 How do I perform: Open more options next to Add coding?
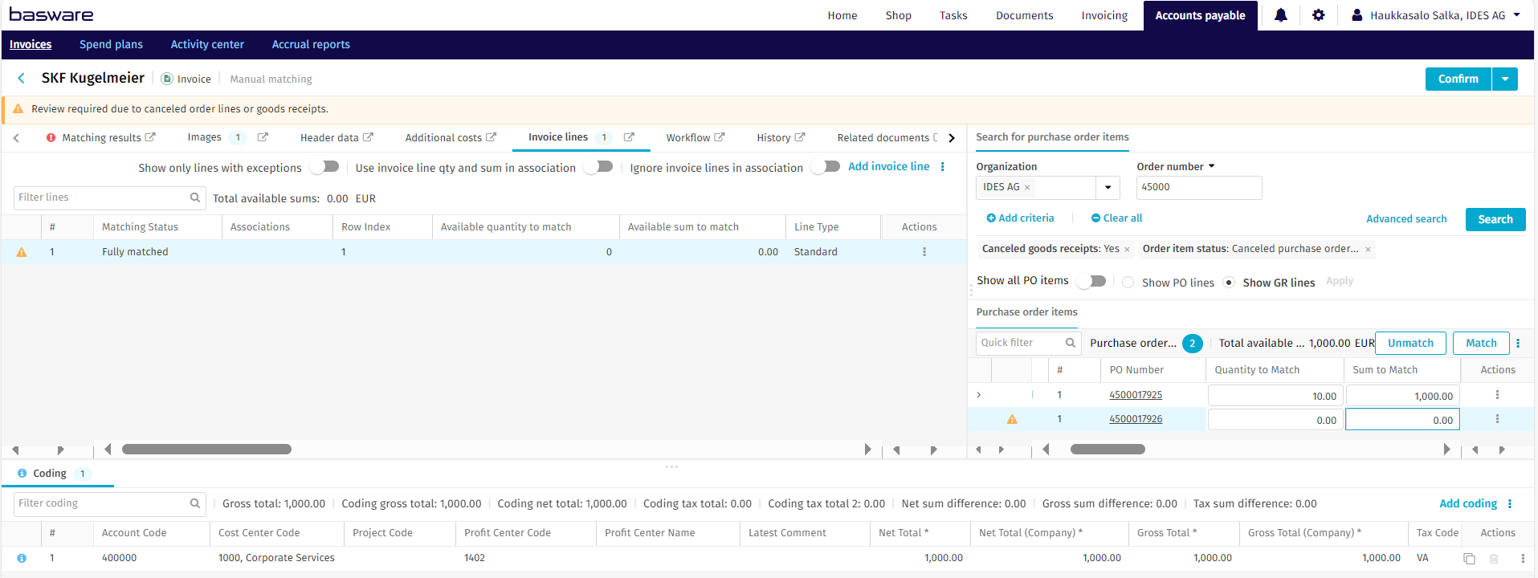point(1510,504)
